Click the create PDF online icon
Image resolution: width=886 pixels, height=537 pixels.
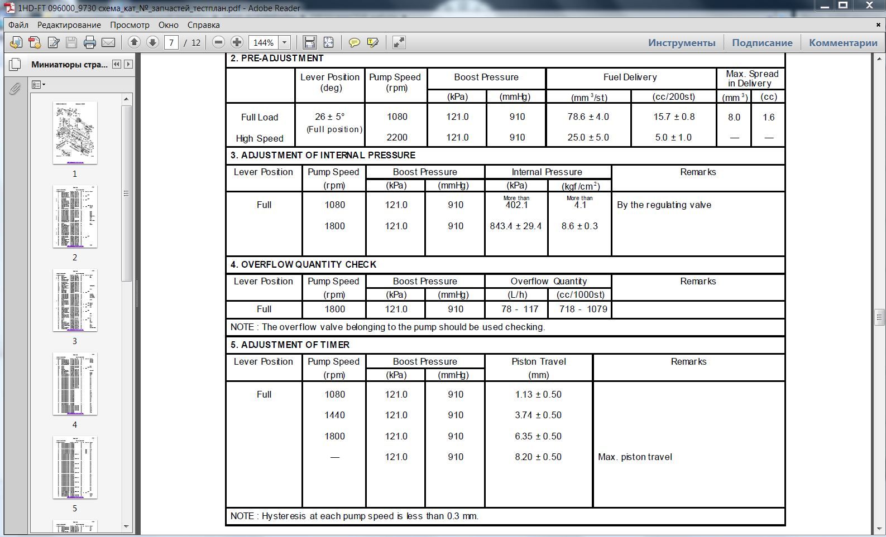point(35,42)
